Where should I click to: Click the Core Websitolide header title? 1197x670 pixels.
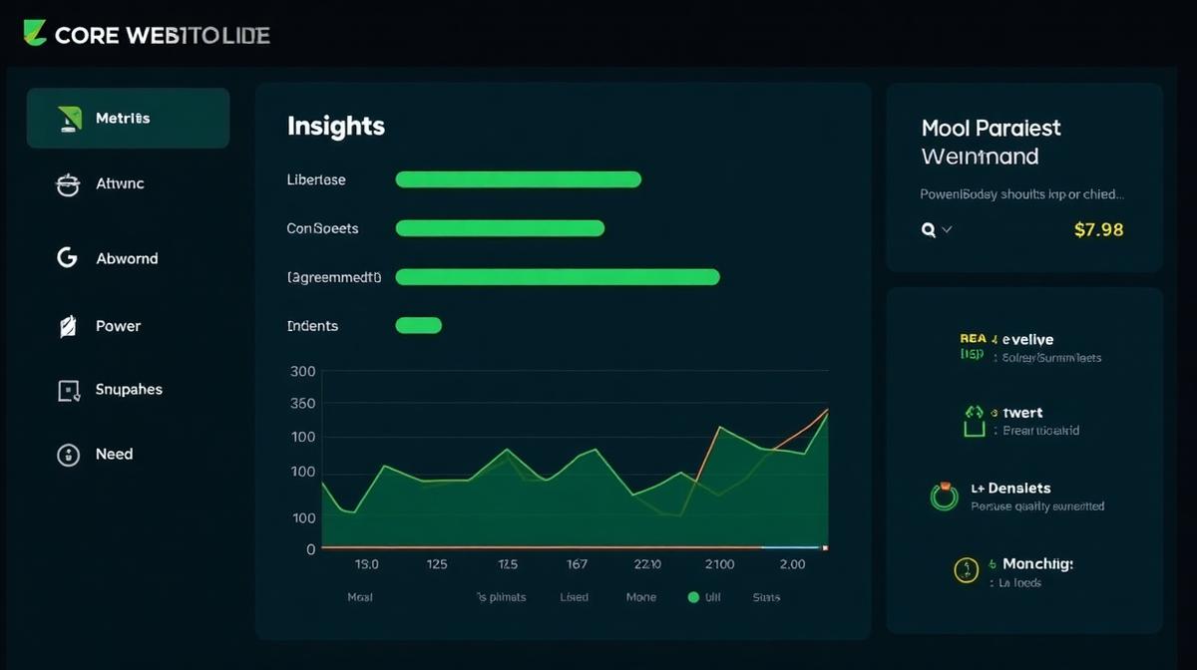[x=163, y=35]
